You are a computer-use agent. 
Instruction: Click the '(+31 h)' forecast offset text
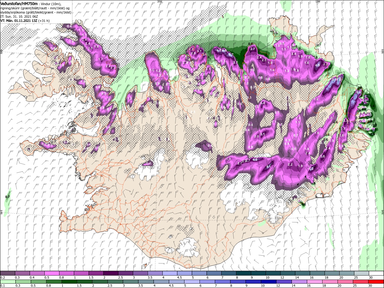(x=44, y=21)
